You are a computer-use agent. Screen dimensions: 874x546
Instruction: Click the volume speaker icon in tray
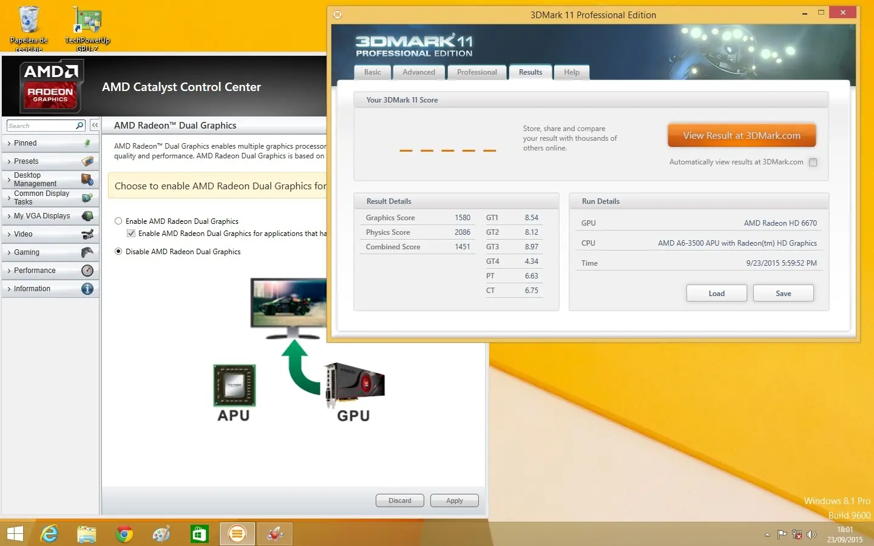click(x=811, y=534)
